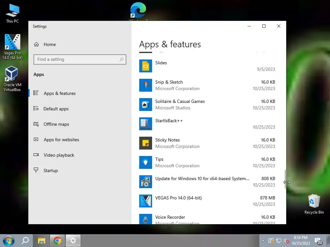Focus the Find a setting field
This screenshot has width=330, height=247.
(x=80, y=59)
